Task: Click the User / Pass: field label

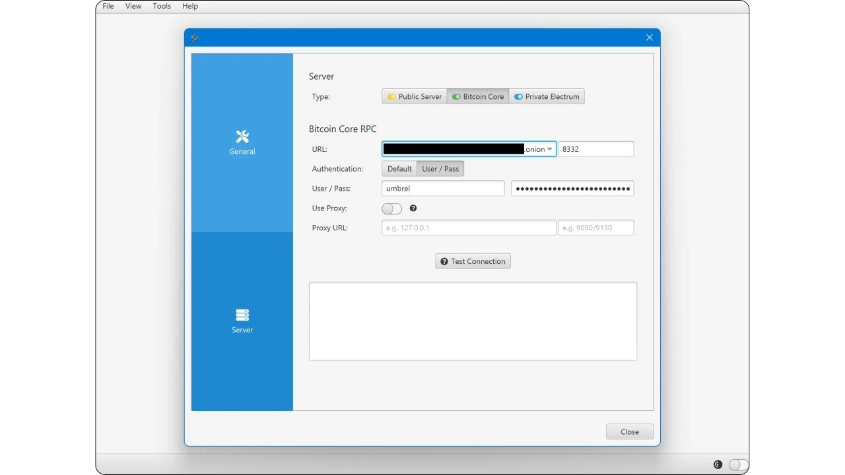Action: 331,189
